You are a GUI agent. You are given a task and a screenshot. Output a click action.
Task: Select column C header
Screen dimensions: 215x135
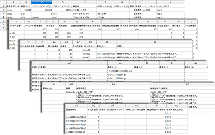pos(42,2)
